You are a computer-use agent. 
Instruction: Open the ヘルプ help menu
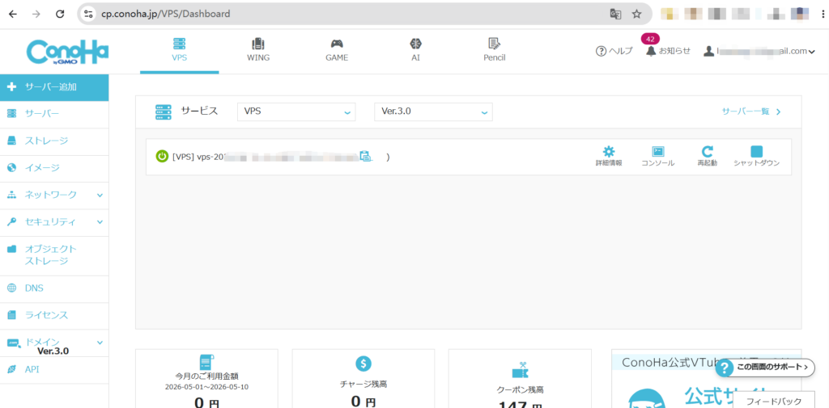(614, 51)
